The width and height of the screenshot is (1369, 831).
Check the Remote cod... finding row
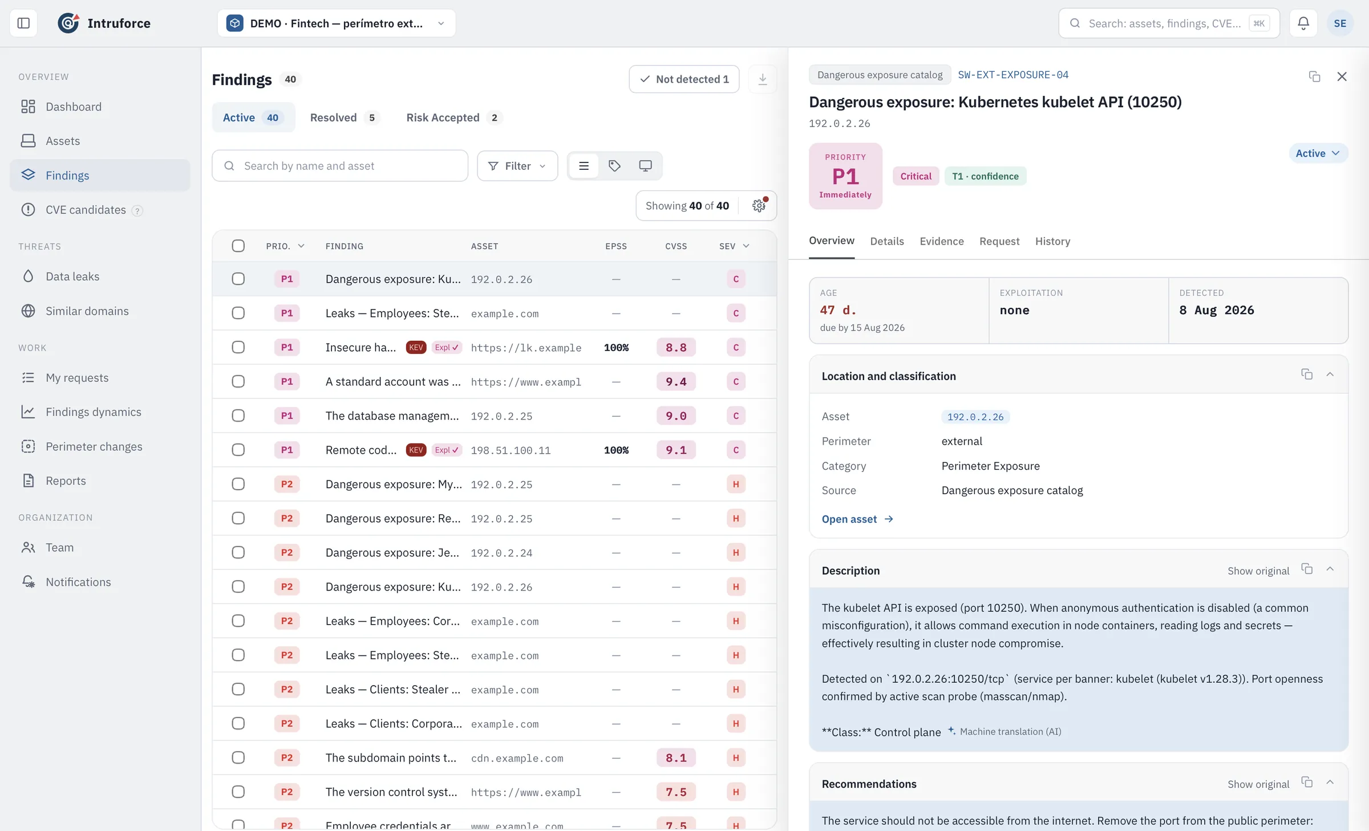click(x=238, y=450)
